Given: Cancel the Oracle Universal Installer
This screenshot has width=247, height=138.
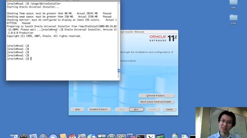Looking at the screenshot, I should 169,109.
